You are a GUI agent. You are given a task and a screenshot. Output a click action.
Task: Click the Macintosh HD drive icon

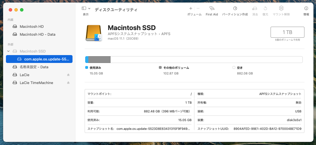click(x=15, y=26)
